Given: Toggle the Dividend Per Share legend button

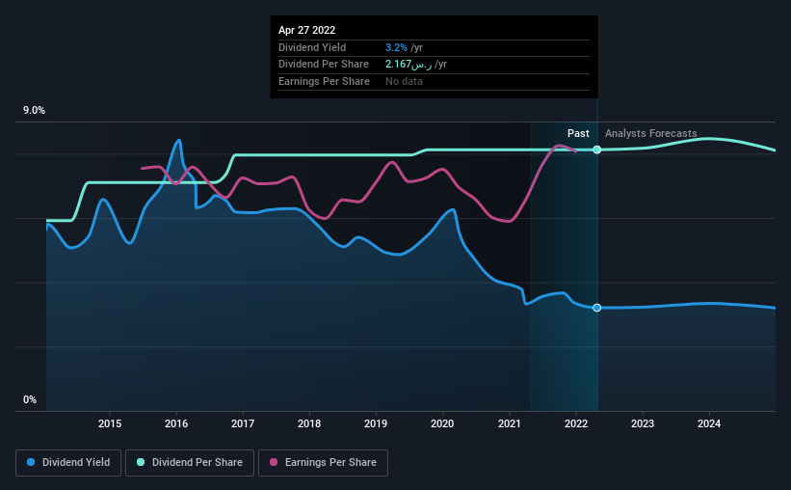Looking at the screenshot, I should (190, 463).
